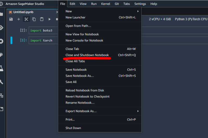Select Print from the File menu
This screenshot has height=138, width=208.
(100, 120)
